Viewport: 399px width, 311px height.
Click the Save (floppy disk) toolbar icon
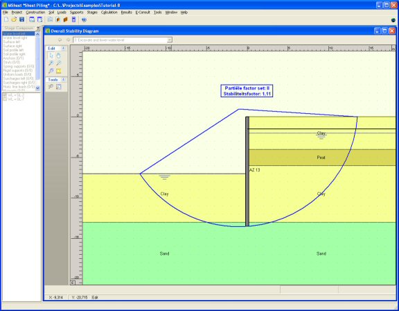pyautogui.click(x=22, y=19)
